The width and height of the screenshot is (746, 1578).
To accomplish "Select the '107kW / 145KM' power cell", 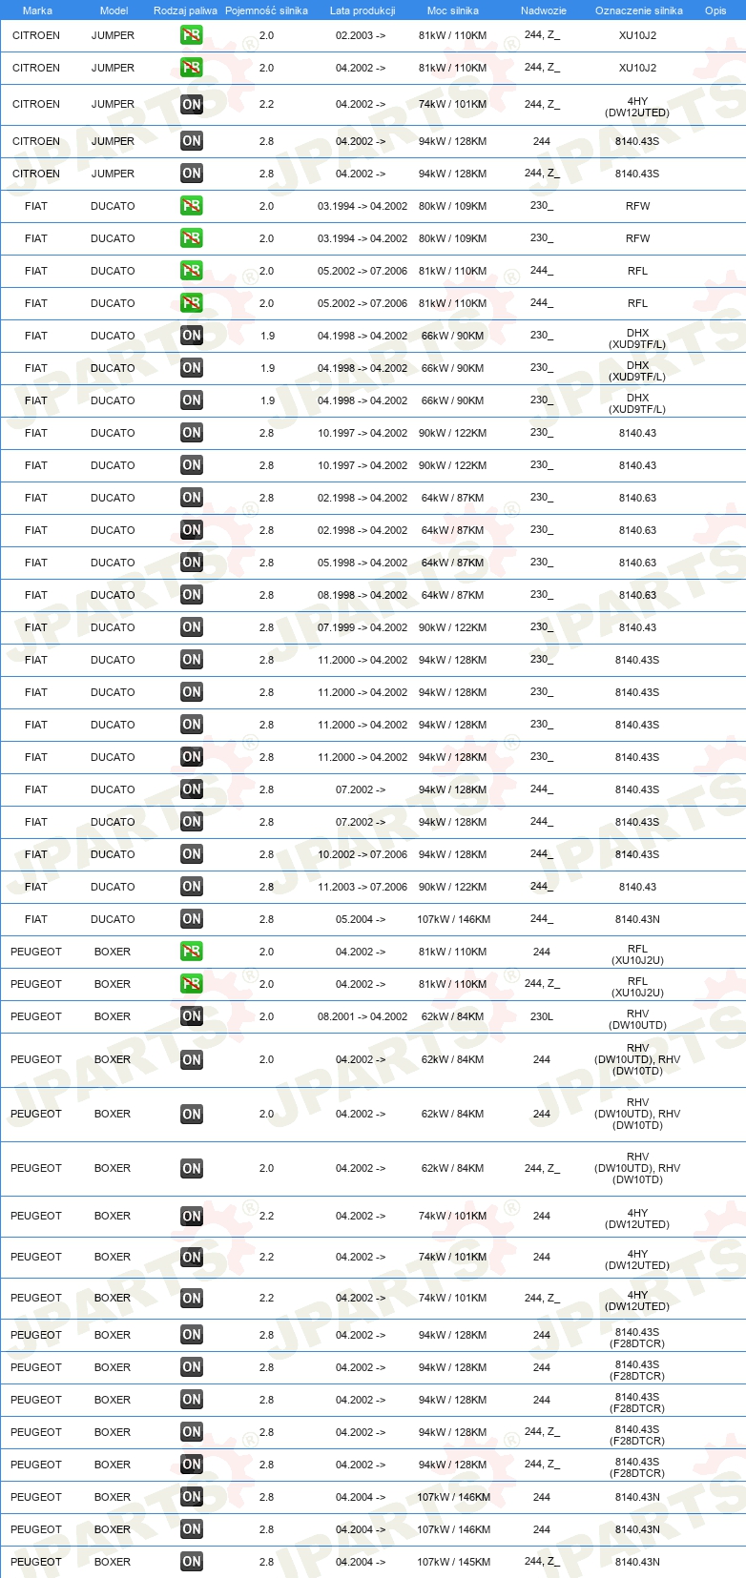I will [x=453, y=1562].
